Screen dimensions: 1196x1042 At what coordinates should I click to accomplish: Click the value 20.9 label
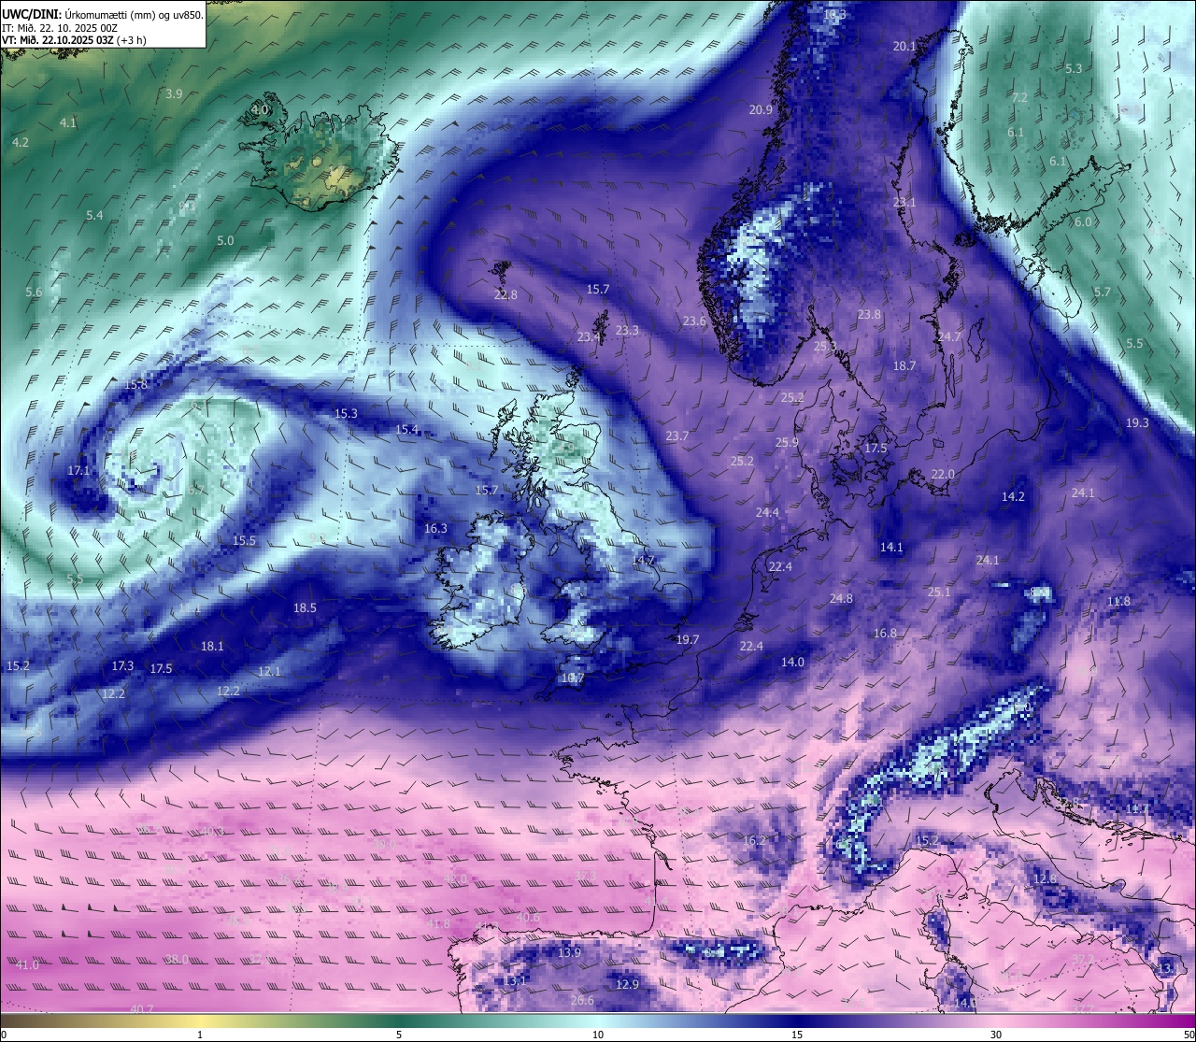coord(761,110)
